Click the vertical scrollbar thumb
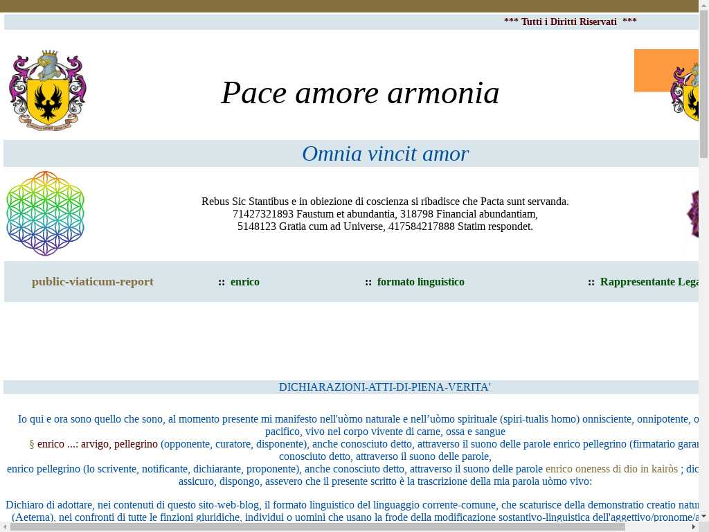 point(703,83)
